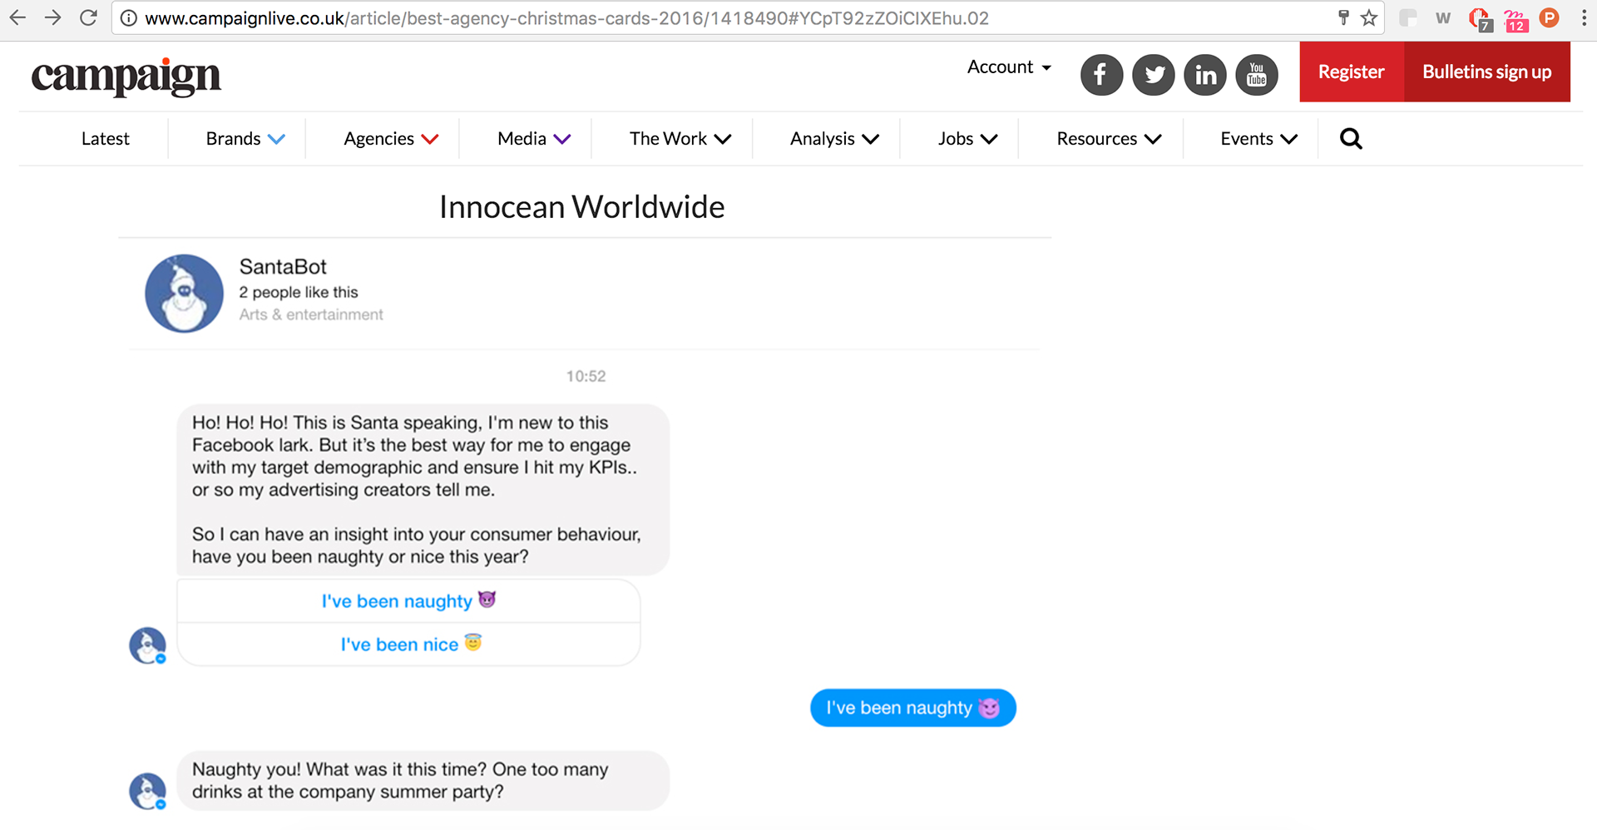
Task: Bookmark this page with the star icon
Action: (x=1368, y=17)
